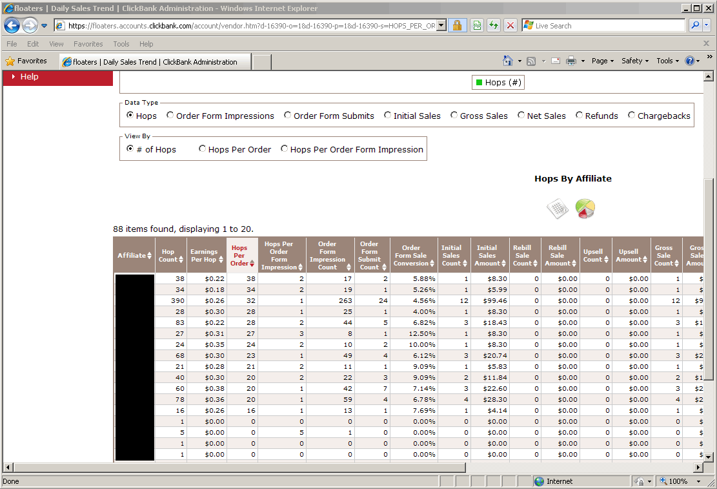Click the vertical scrollbar down arrow
This screenshot has width=717, height=489.
coord(709,457)
